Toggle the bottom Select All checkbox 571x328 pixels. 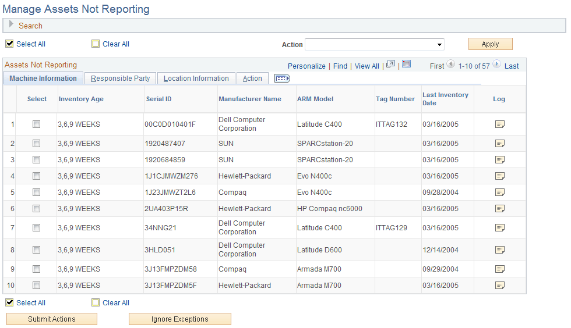(x=9, y=302)
